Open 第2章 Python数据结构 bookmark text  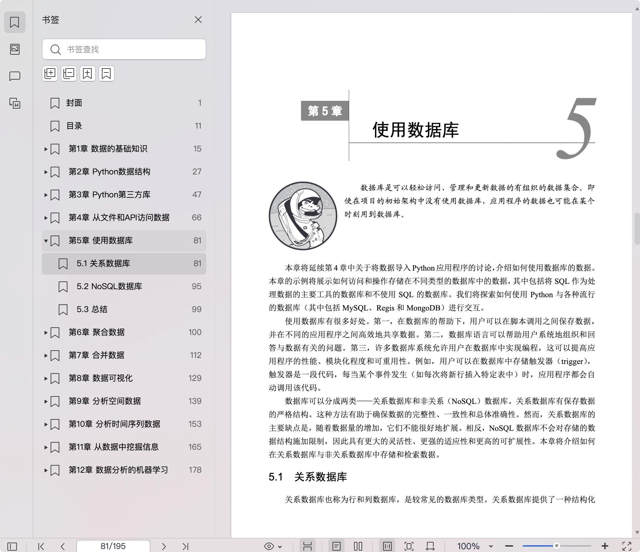[x=110, y=172]
